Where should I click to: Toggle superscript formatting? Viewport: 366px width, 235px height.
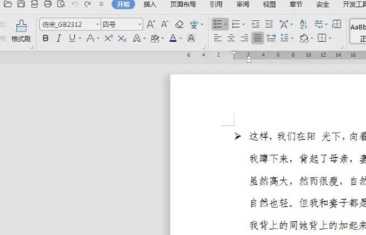click(x=108, y=38)
